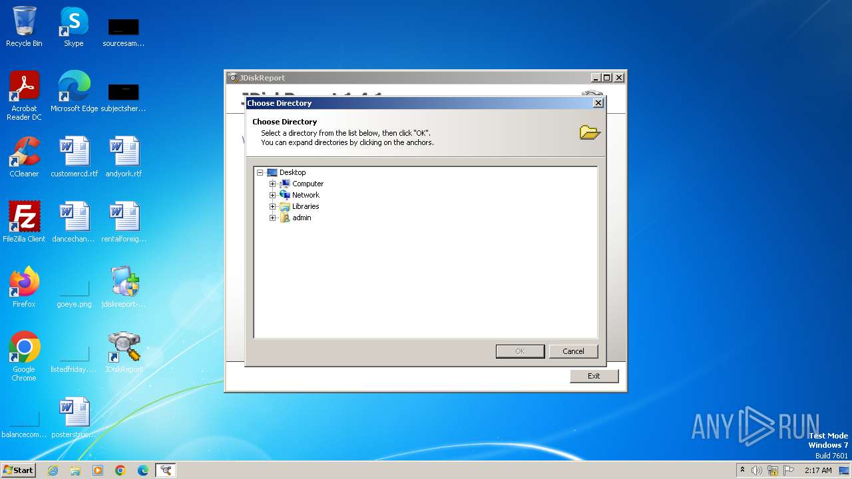The height and width of the screenshot is (479, 852).
Task: Select andyork.rtf desktop file
Action: point(124,157)
